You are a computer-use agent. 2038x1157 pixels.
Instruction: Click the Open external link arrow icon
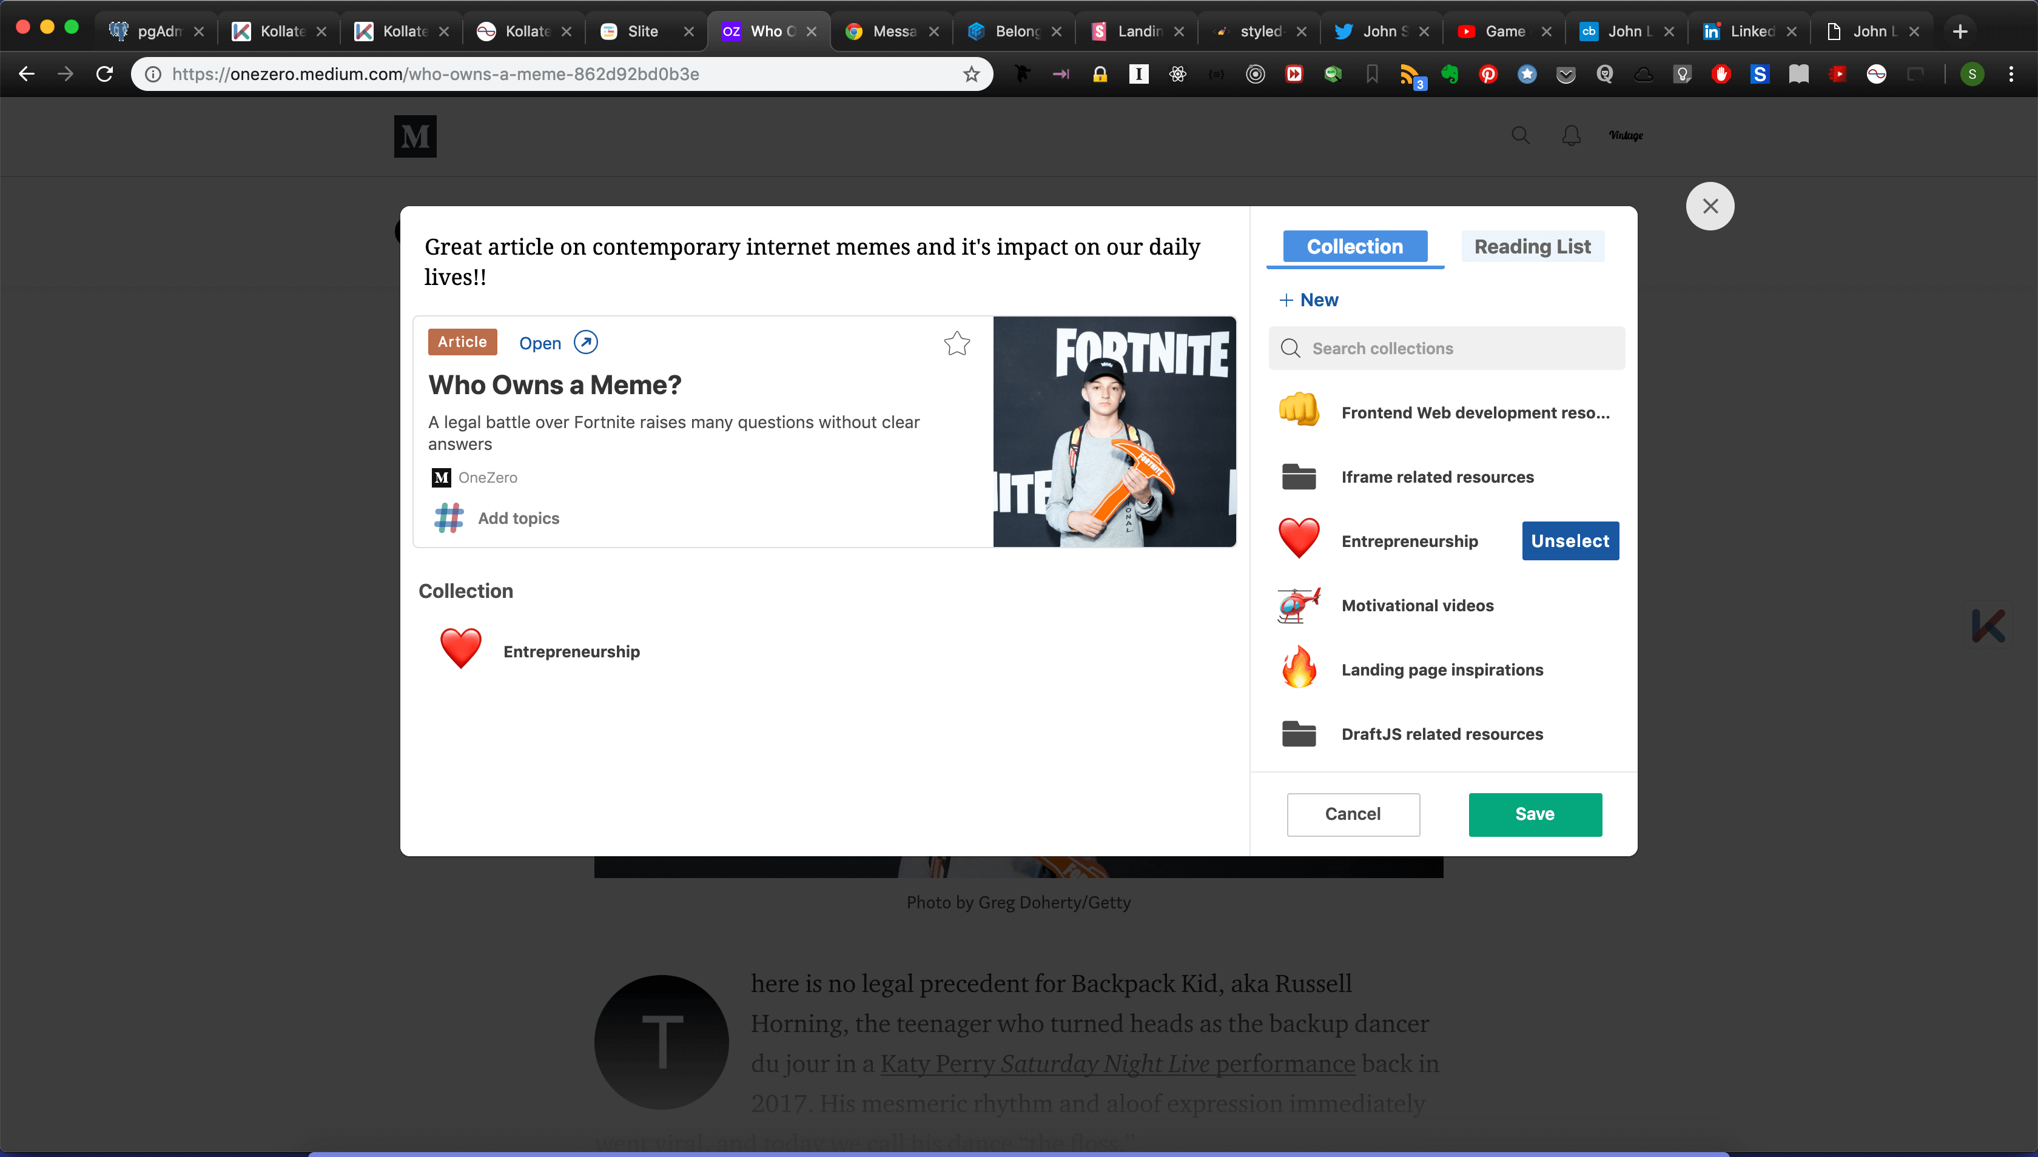586,343
